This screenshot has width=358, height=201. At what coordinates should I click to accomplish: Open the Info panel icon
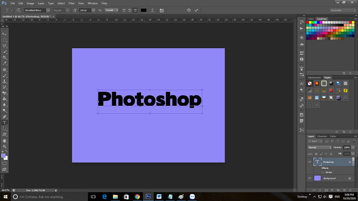pos(302,59)
